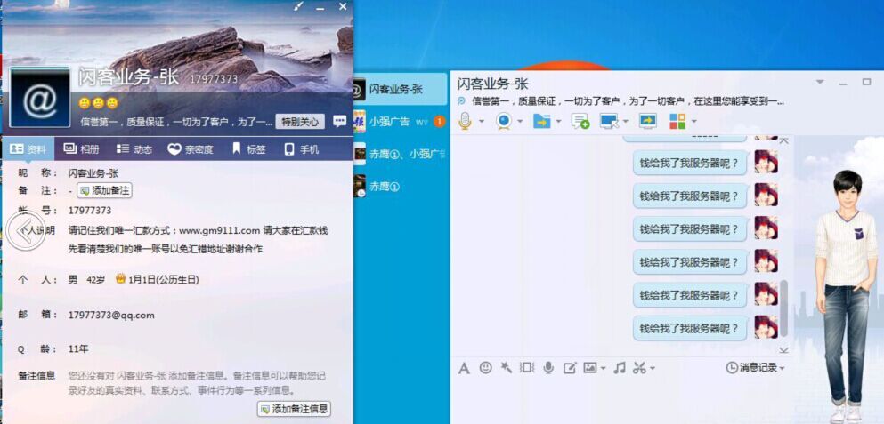Open the 赤鹰①、小强广告 group conversation
The image size is (884, 424).
pyautogui.click(x=400, y=154)
